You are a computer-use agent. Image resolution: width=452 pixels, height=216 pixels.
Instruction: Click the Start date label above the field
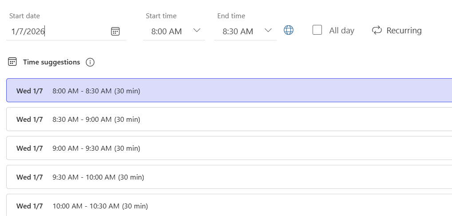[x=24, y=16]
